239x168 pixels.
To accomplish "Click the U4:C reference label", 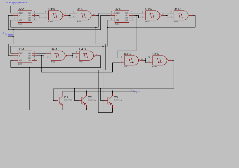I will point(128,54).
